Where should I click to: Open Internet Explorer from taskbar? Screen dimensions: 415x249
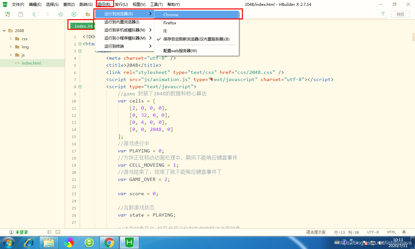pos(29,242)
